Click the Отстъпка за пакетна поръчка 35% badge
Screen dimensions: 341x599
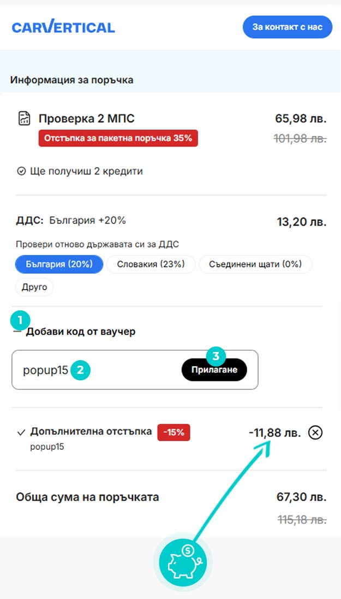[x=118, y=138]
